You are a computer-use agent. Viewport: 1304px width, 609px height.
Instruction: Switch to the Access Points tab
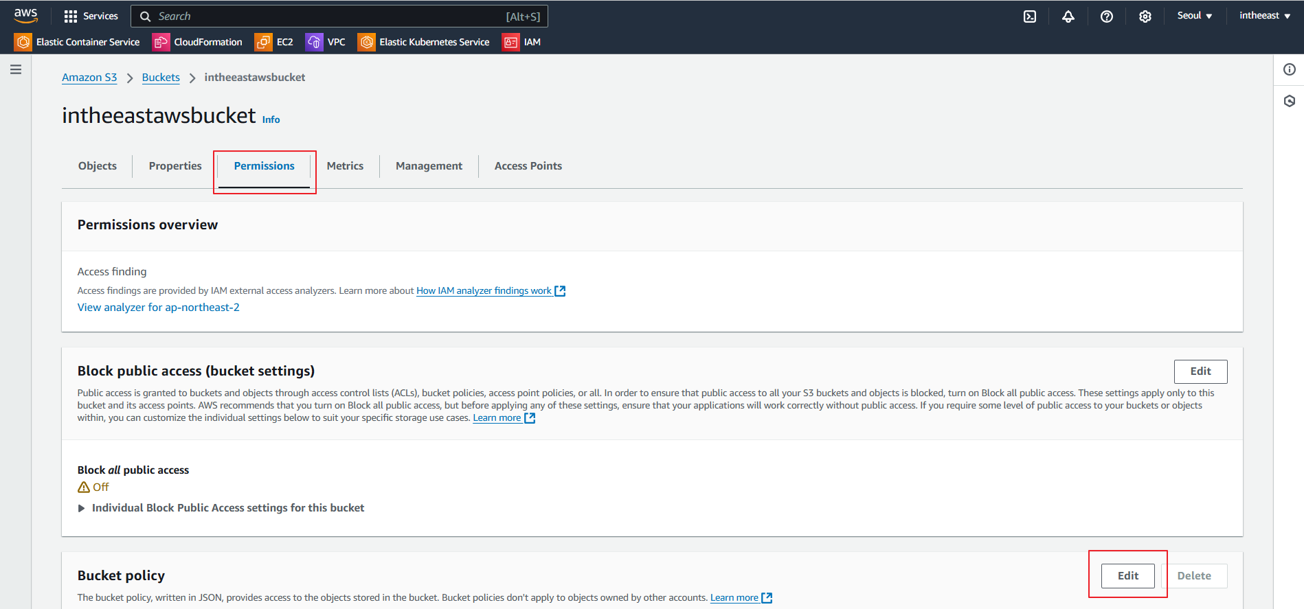click(x=528, y=166)
